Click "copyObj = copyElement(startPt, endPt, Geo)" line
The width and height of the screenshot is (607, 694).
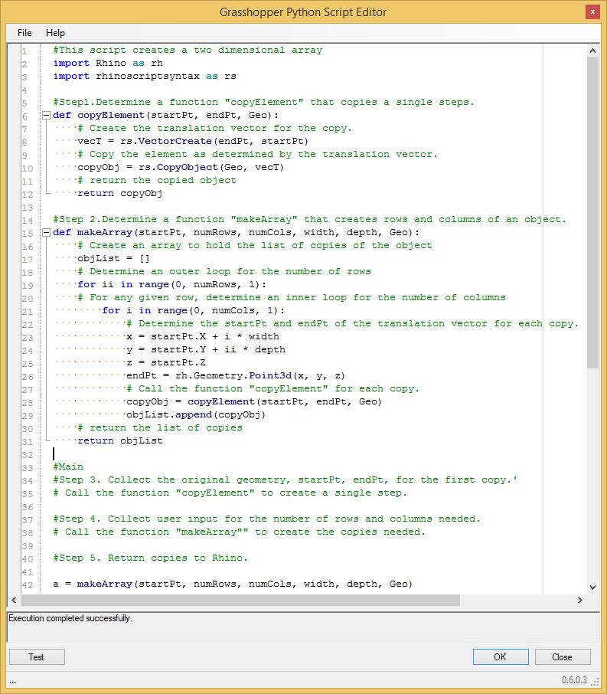click(x=254, y=402)
